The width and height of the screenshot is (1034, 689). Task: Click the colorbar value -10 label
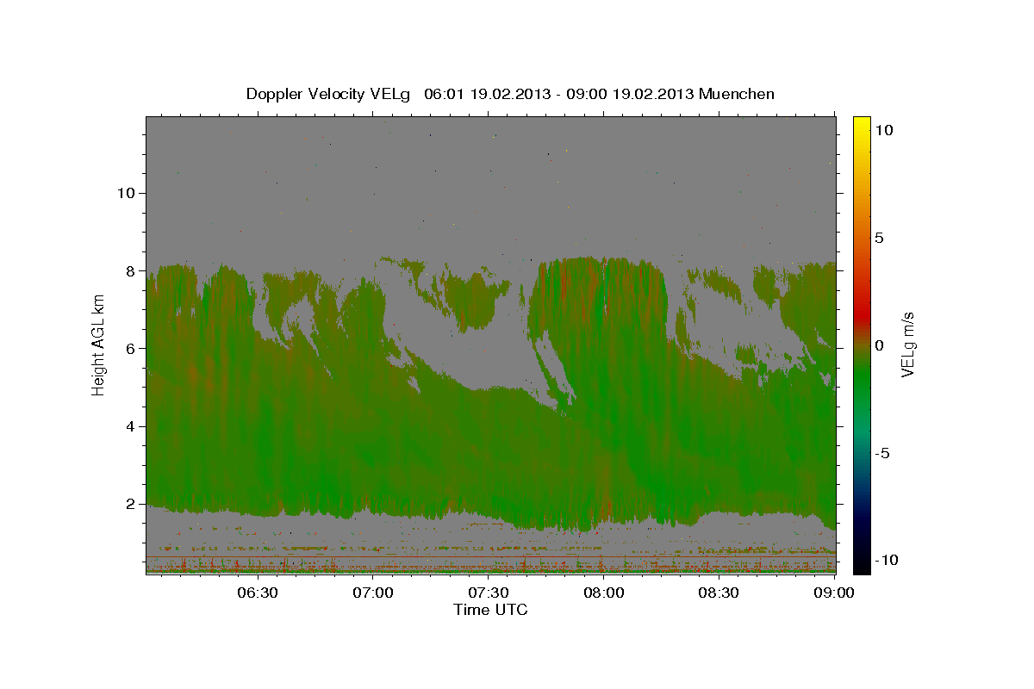coord(887,560)
